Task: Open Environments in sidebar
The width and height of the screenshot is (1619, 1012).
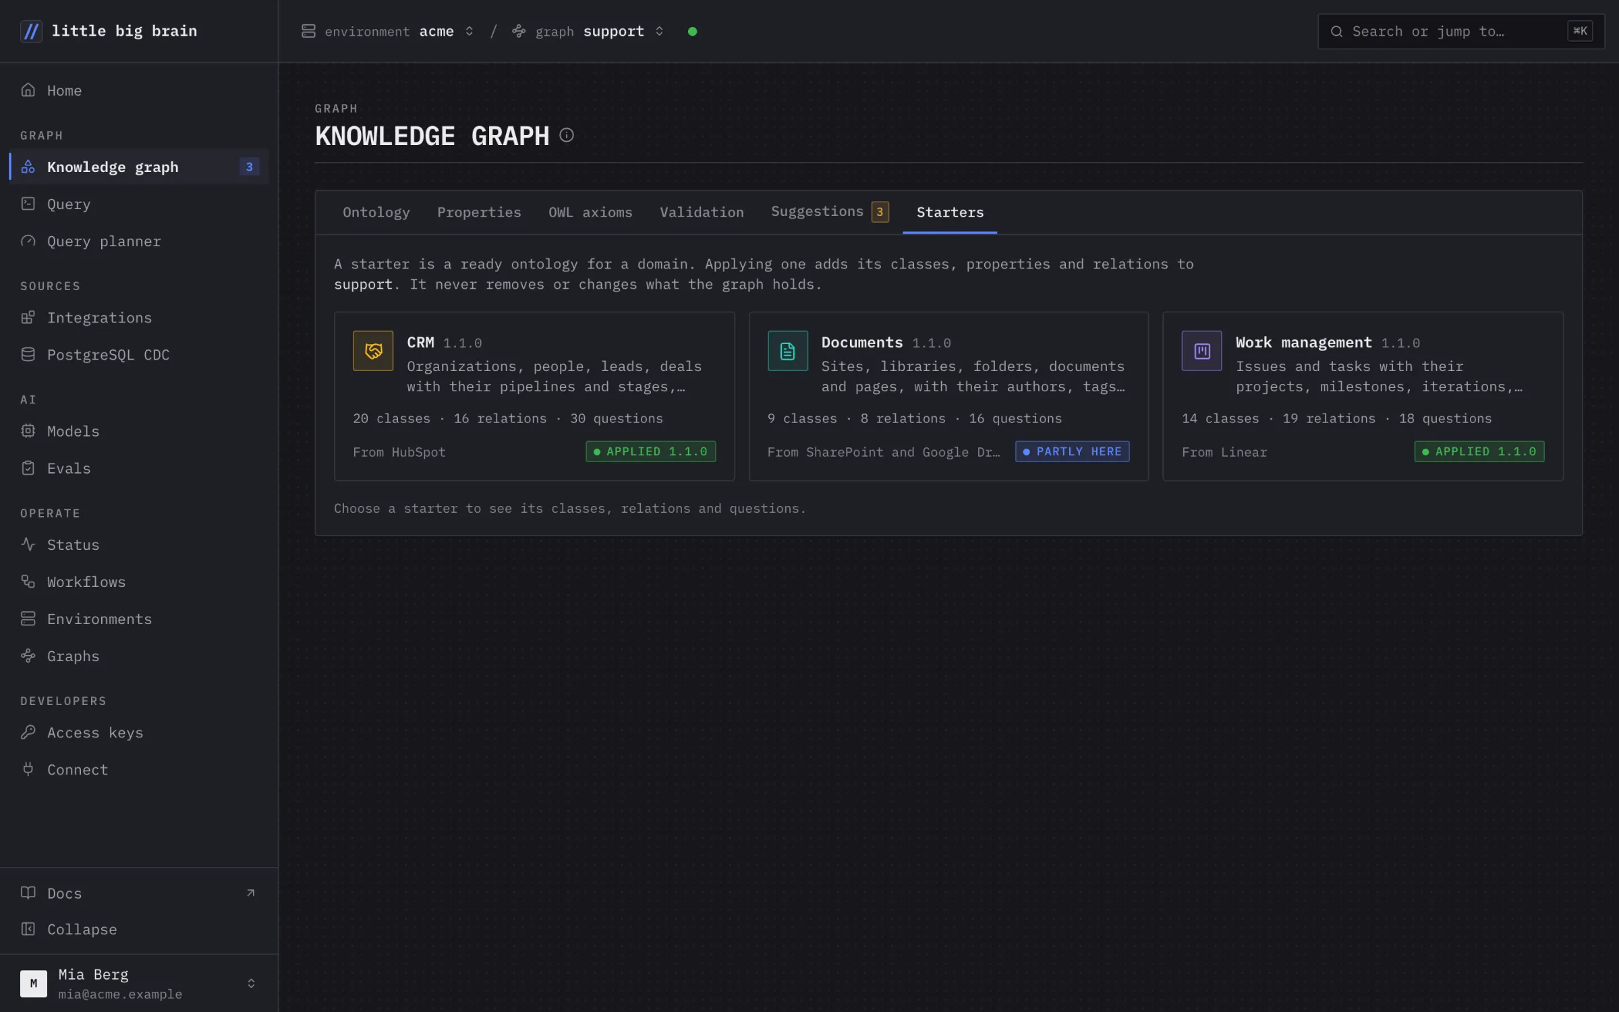Action: pos(139,619)
